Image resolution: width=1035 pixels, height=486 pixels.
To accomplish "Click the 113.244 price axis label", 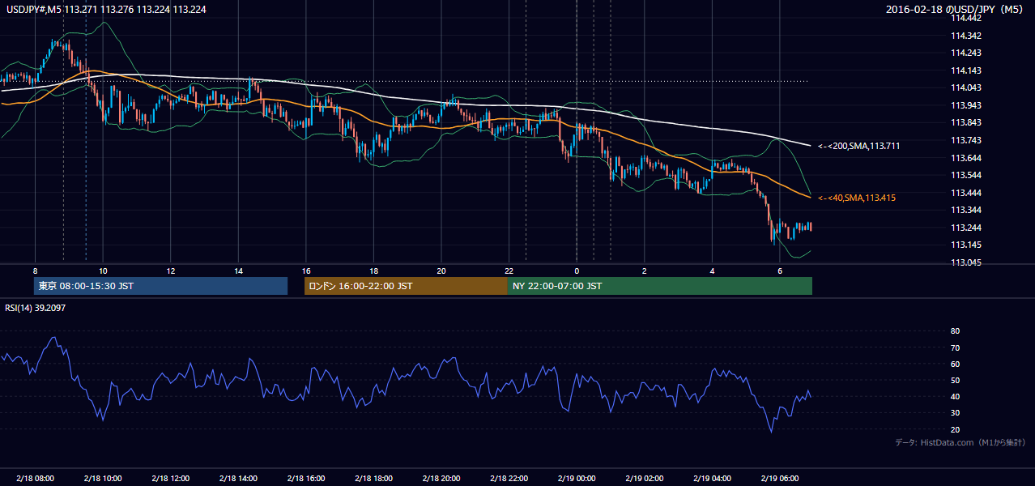I will pyautogui.click(x=965, y=228).
